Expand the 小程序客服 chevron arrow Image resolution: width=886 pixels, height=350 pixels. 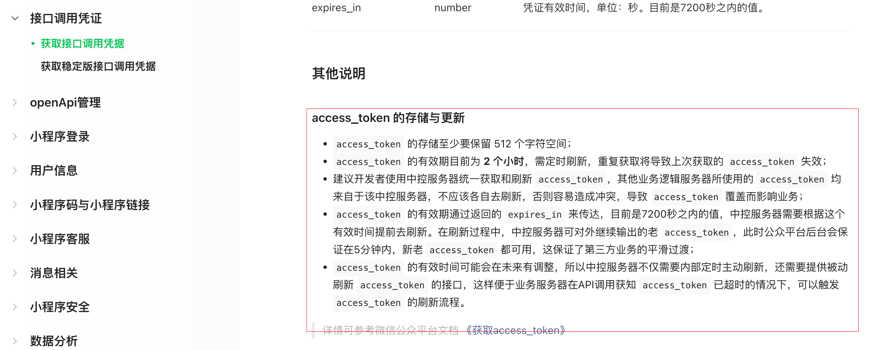tap(15, 239)
